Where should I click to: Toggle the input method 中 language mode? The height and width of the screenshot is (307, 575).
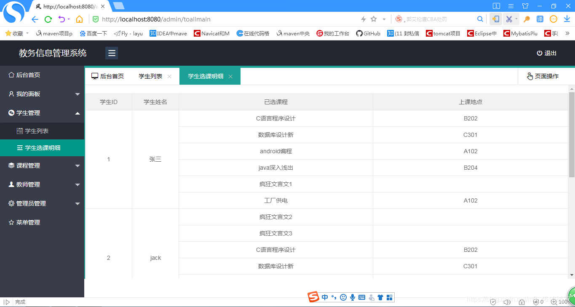[x=325, y=297]
